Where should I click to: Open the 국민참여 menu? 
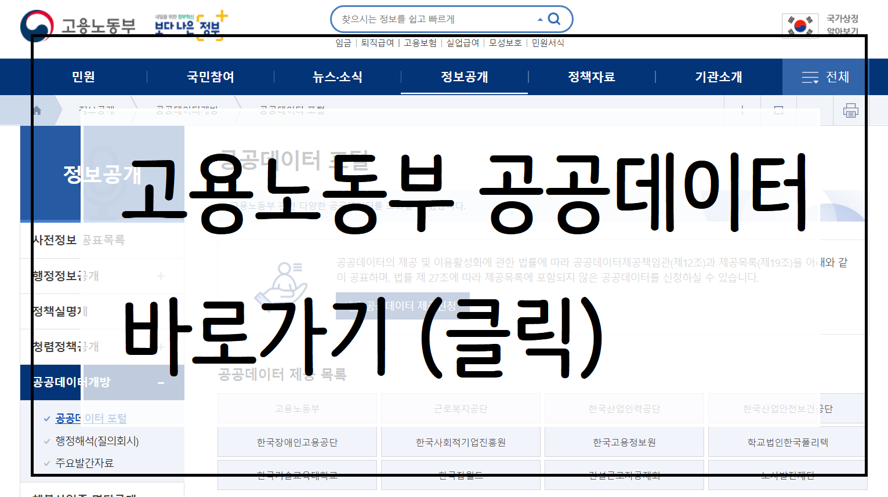coord(211,77)
